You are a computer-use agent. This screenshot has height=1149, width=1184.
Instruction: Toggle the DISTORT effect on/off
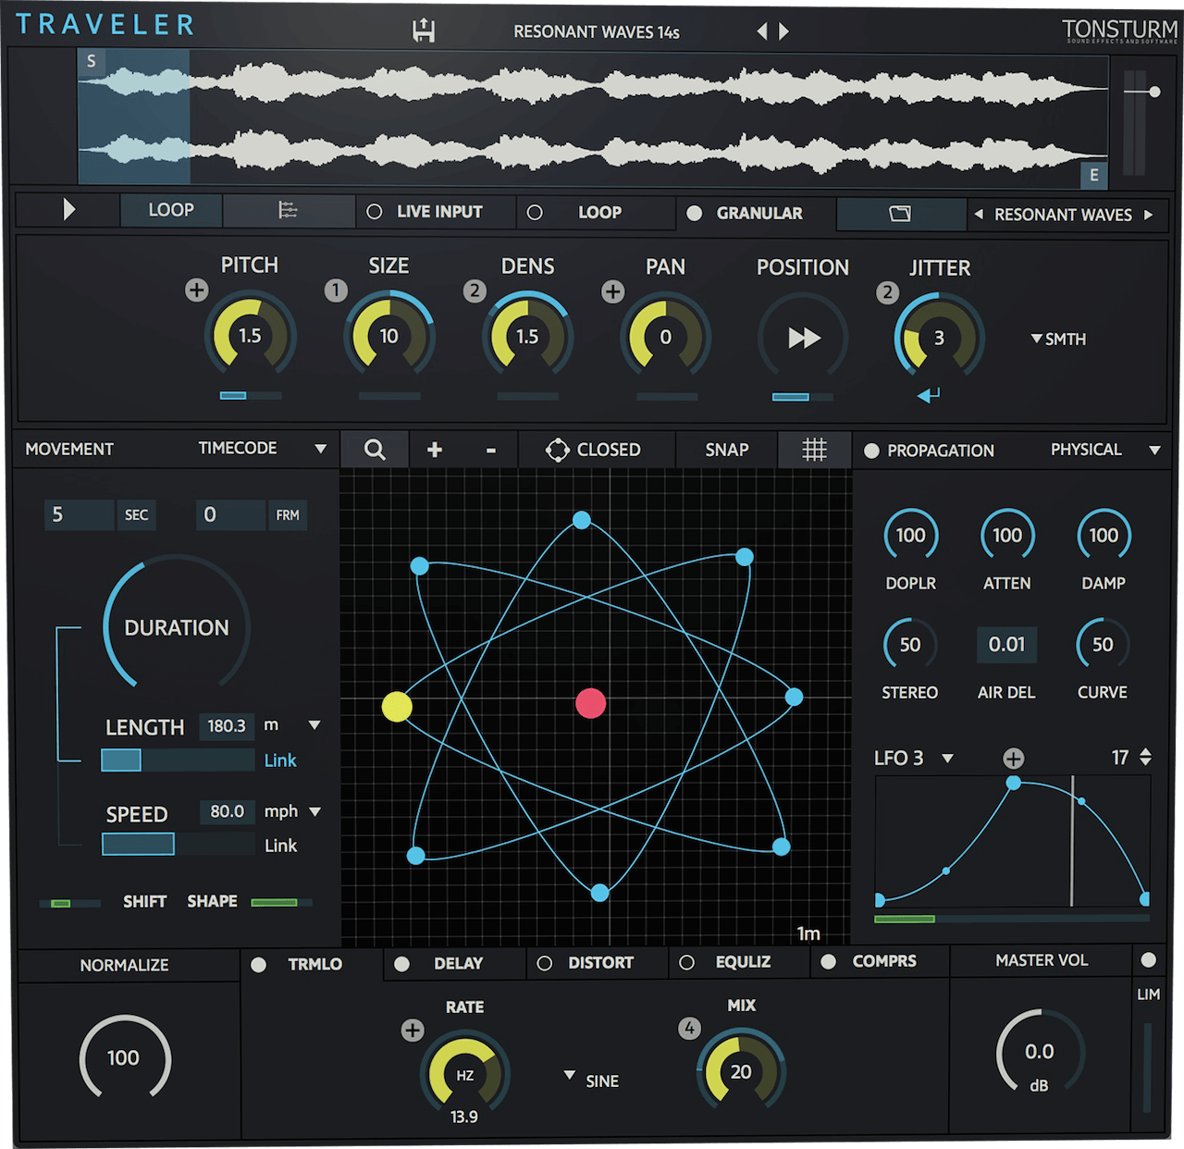[x=545, y=963]
